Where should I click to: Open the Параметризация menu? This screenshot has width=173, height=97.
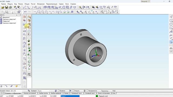click(x=52, y=4)
